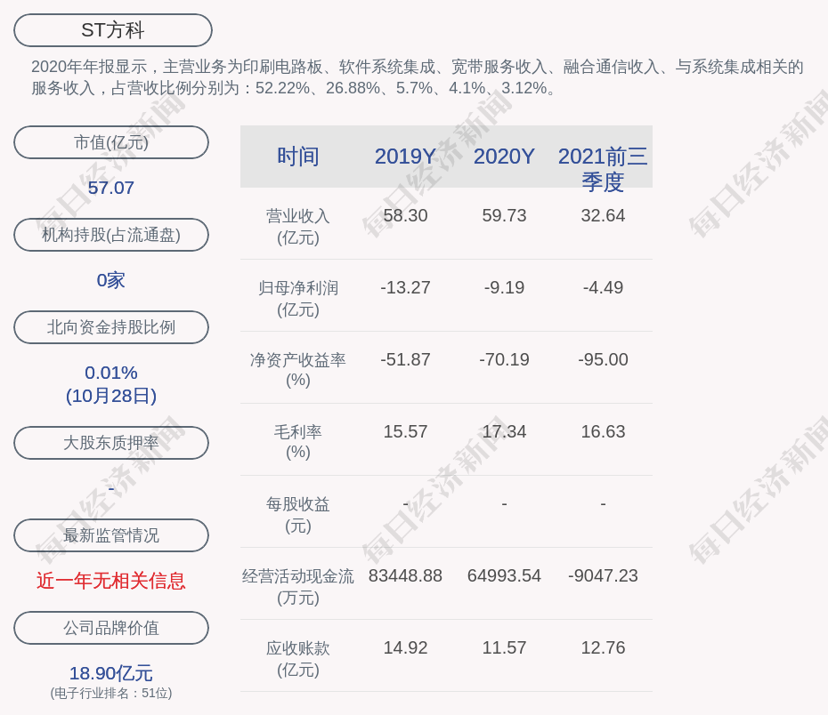Screen dimensions: 828x715
Task: Click the 17.34 gross margin cell
Action: pyautogui.click(x=504, y=432)
